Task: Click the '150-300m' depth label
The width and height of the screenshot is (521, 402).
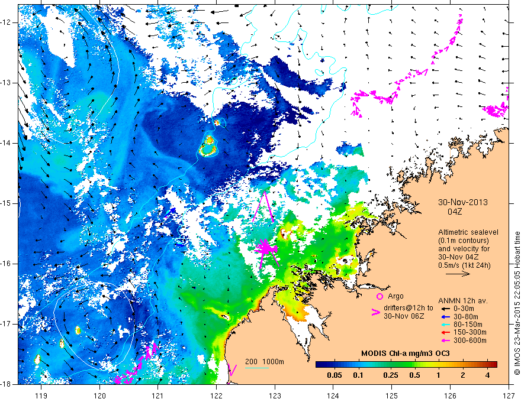Action: (470, 333)
